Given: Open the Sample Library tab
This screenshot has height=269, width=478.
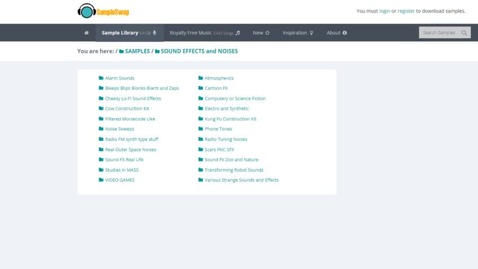Looking at the screenshot, I should (x=129, y=33).
